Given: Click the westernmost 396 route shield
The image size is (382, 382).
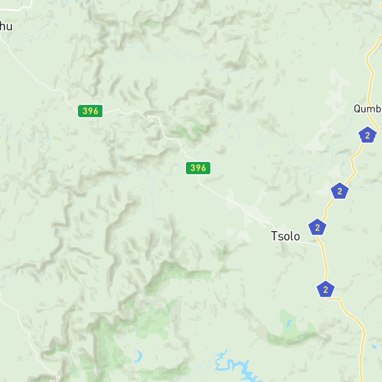Looking at the screenshot, I should 90,111.
